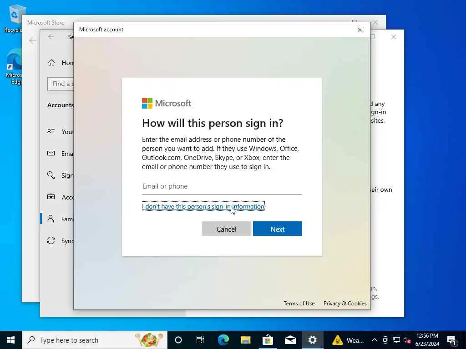Select the Access work briefcase icon
The image size is (466, 349).
[51, 197]
